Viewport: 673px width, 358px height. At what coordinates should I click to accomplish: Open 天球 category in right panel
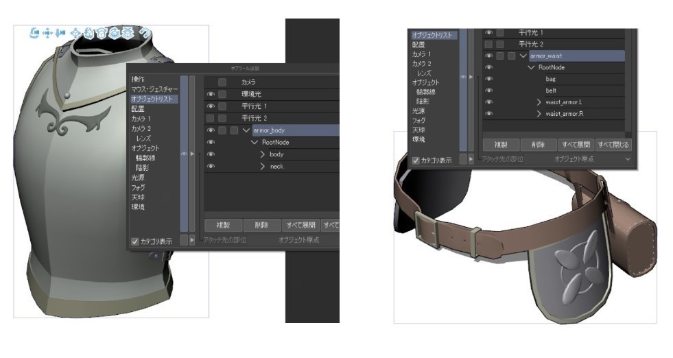[418, 130]
